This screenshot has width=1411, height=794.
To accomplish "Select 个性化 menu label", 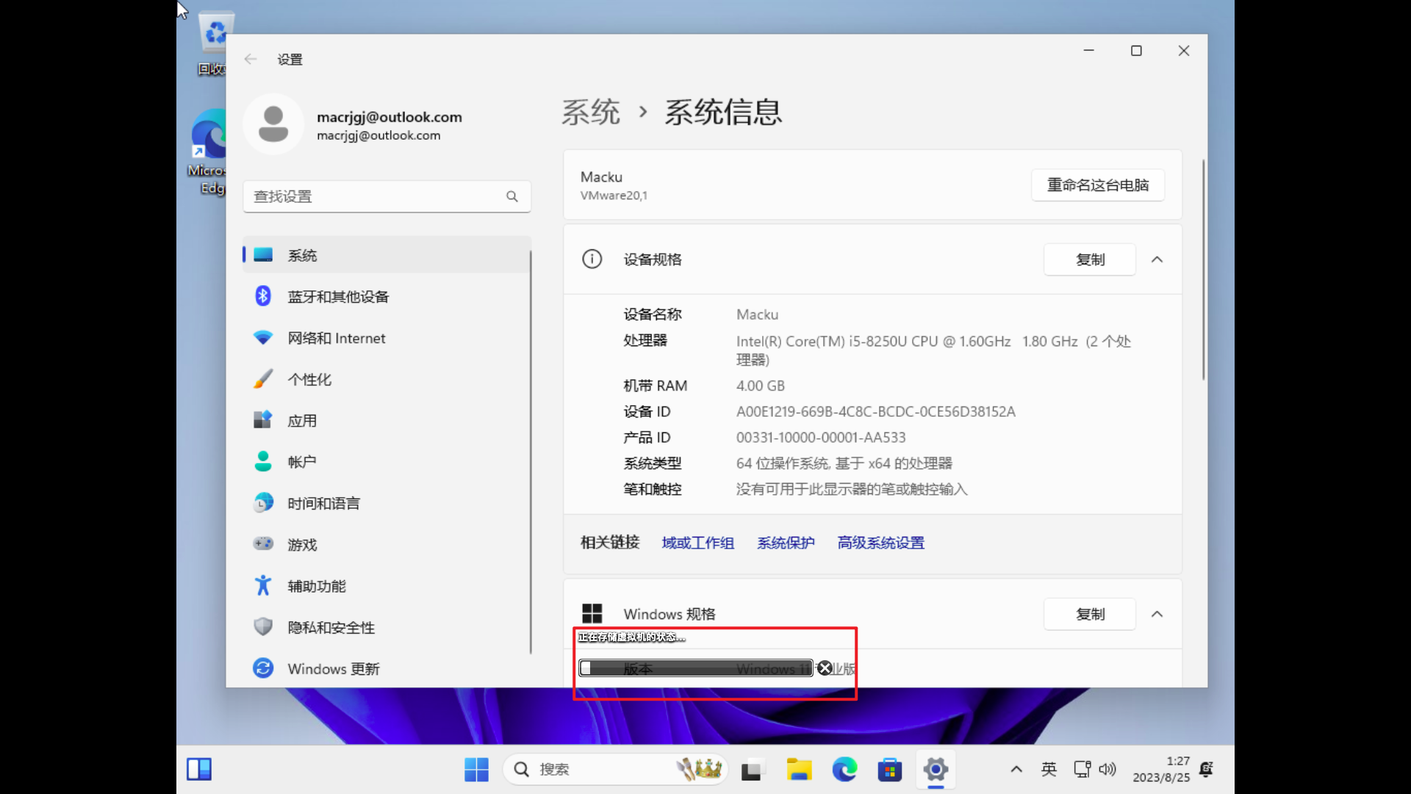I will (x=309, y=379).
